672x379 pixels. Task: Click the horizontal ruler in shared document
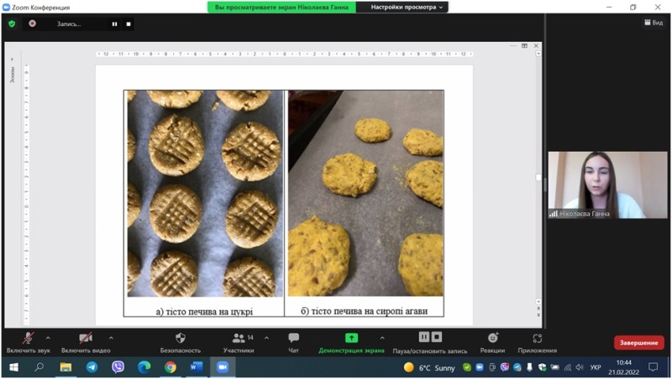(284, 55)
